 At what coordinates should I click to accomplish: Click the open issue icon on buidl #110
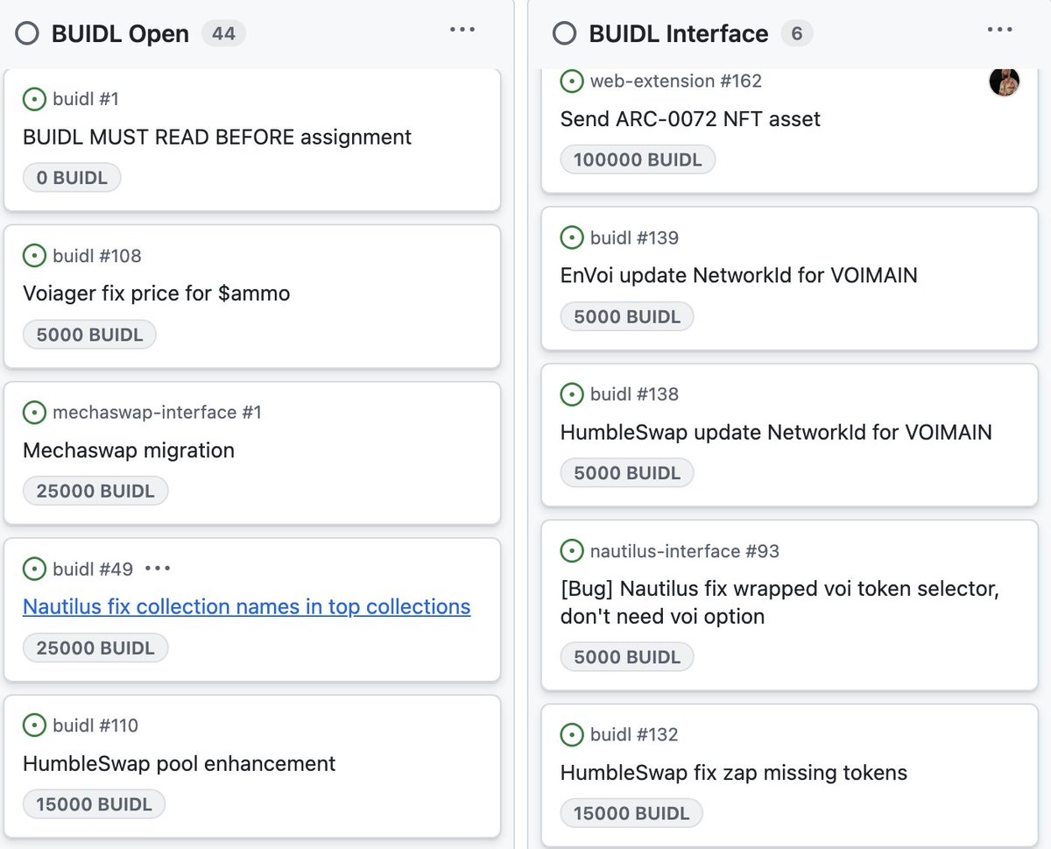coord(34,725)
